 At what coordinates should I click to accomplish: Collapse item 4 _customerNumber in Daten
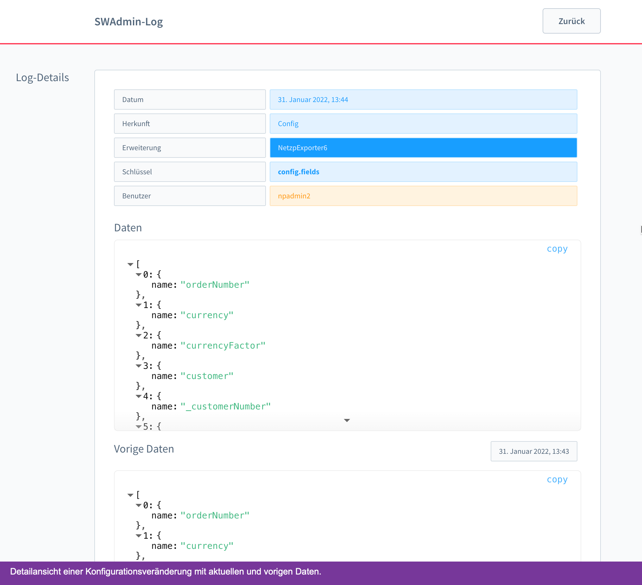point(139,396)
